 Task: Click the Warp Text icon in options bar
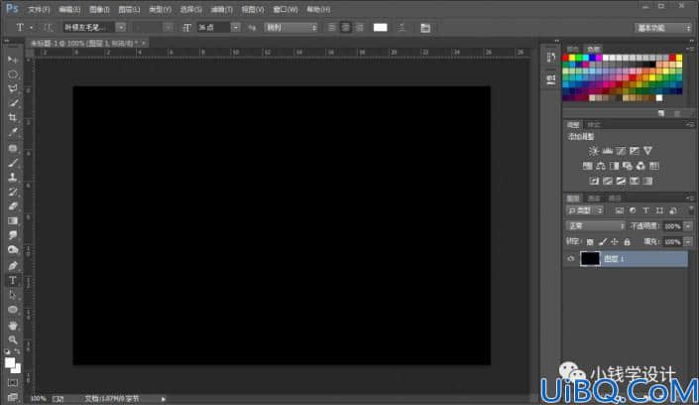(x=402, y=28)
